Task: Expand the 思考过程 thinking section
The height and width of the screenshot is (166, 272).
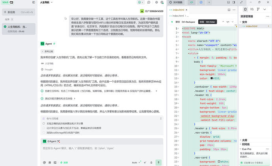Action: (x=47, y=52)
